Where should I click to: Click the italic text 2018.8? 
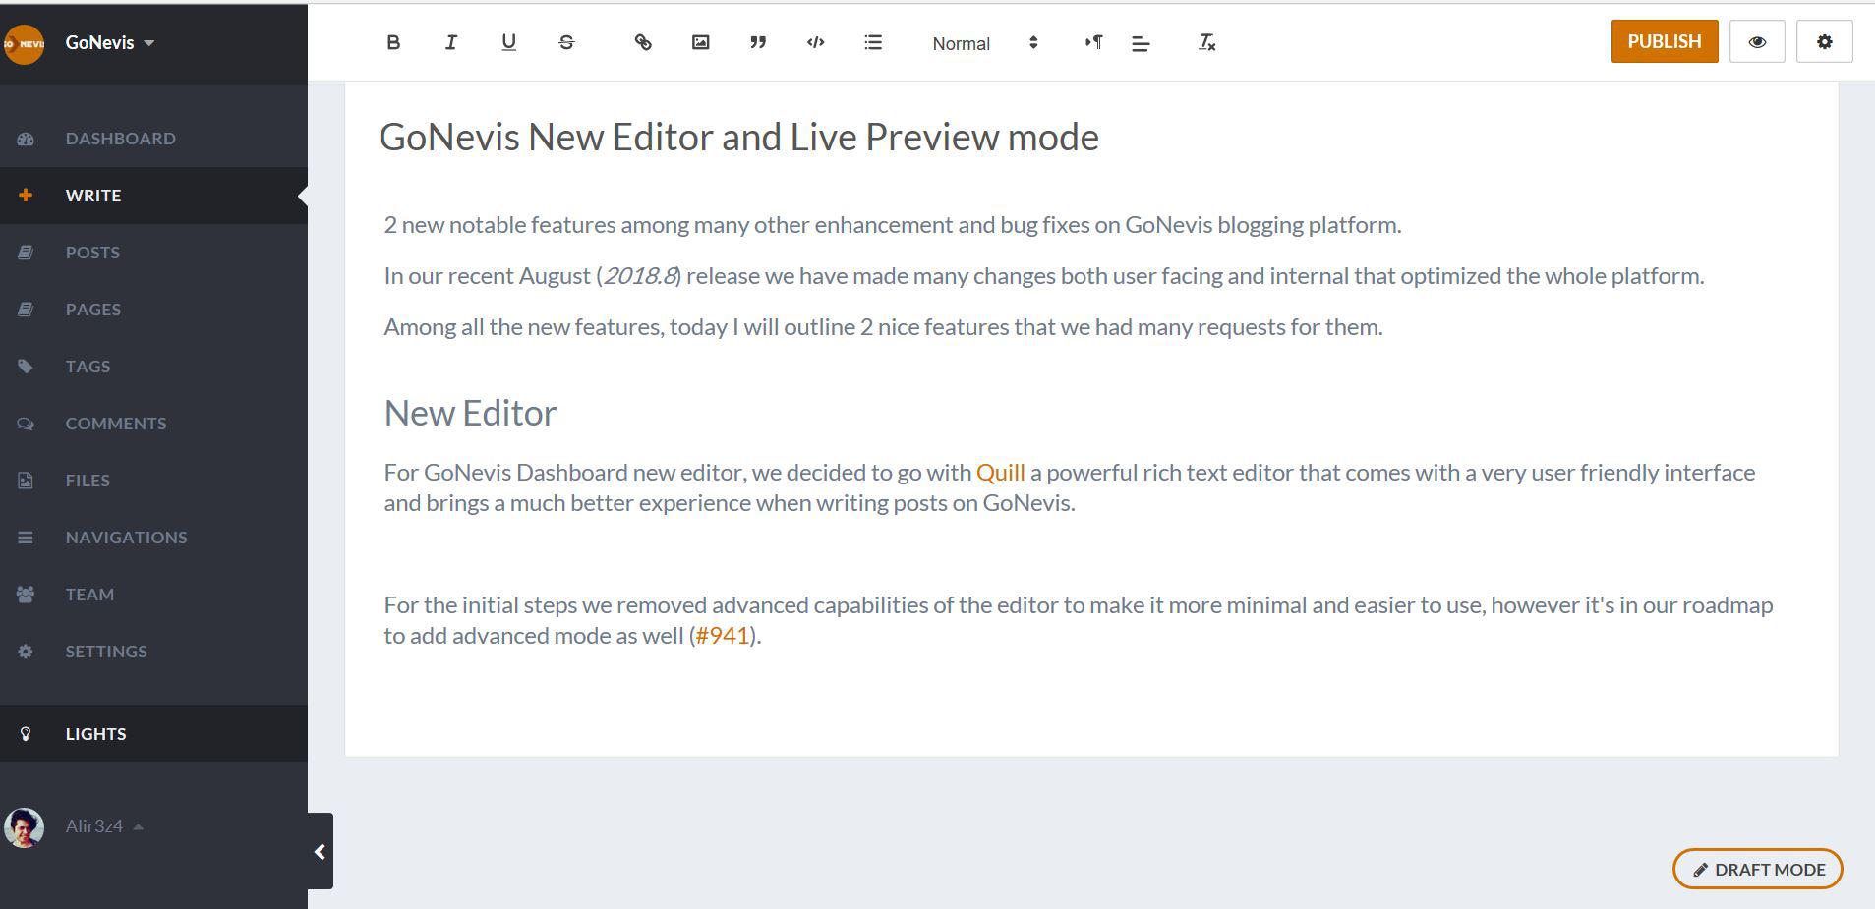tap(639, 275)
